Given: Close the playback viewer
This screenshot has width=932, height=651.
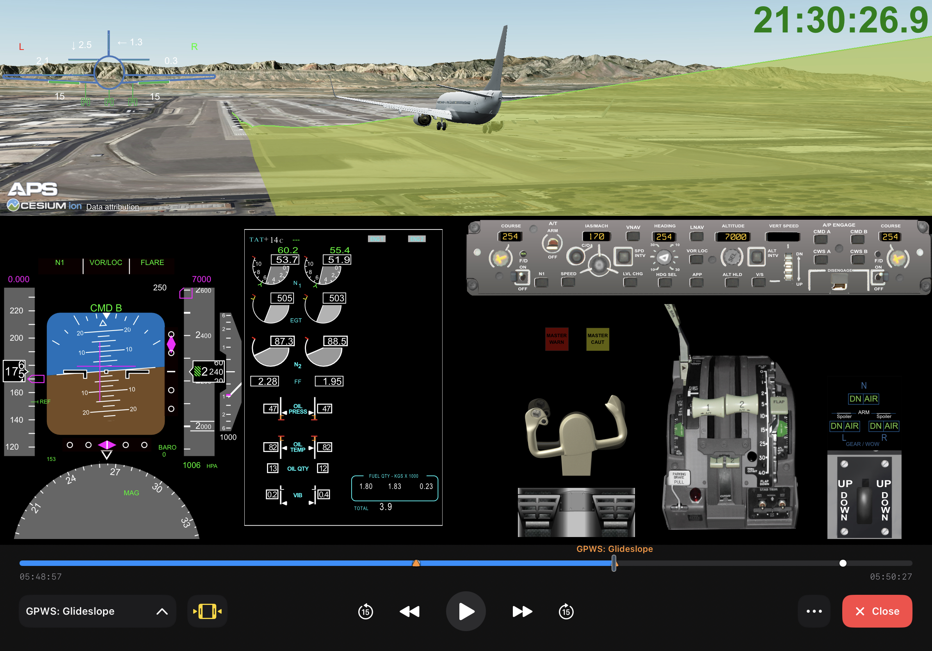Looking at the screenshot, I should tap(877, 611).
